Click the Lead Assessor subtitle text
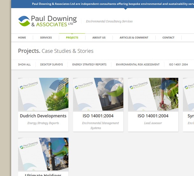Screen dimensions: 194x176 click(x=153, y=123)
